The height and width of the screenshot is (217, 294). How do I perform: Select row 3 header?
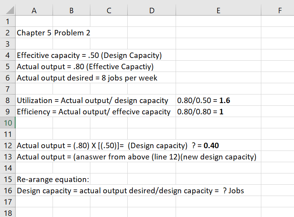coord(7,44)
